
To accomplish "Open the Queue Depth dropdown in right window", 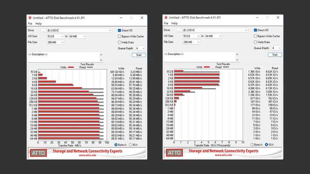I will [276, 48].
